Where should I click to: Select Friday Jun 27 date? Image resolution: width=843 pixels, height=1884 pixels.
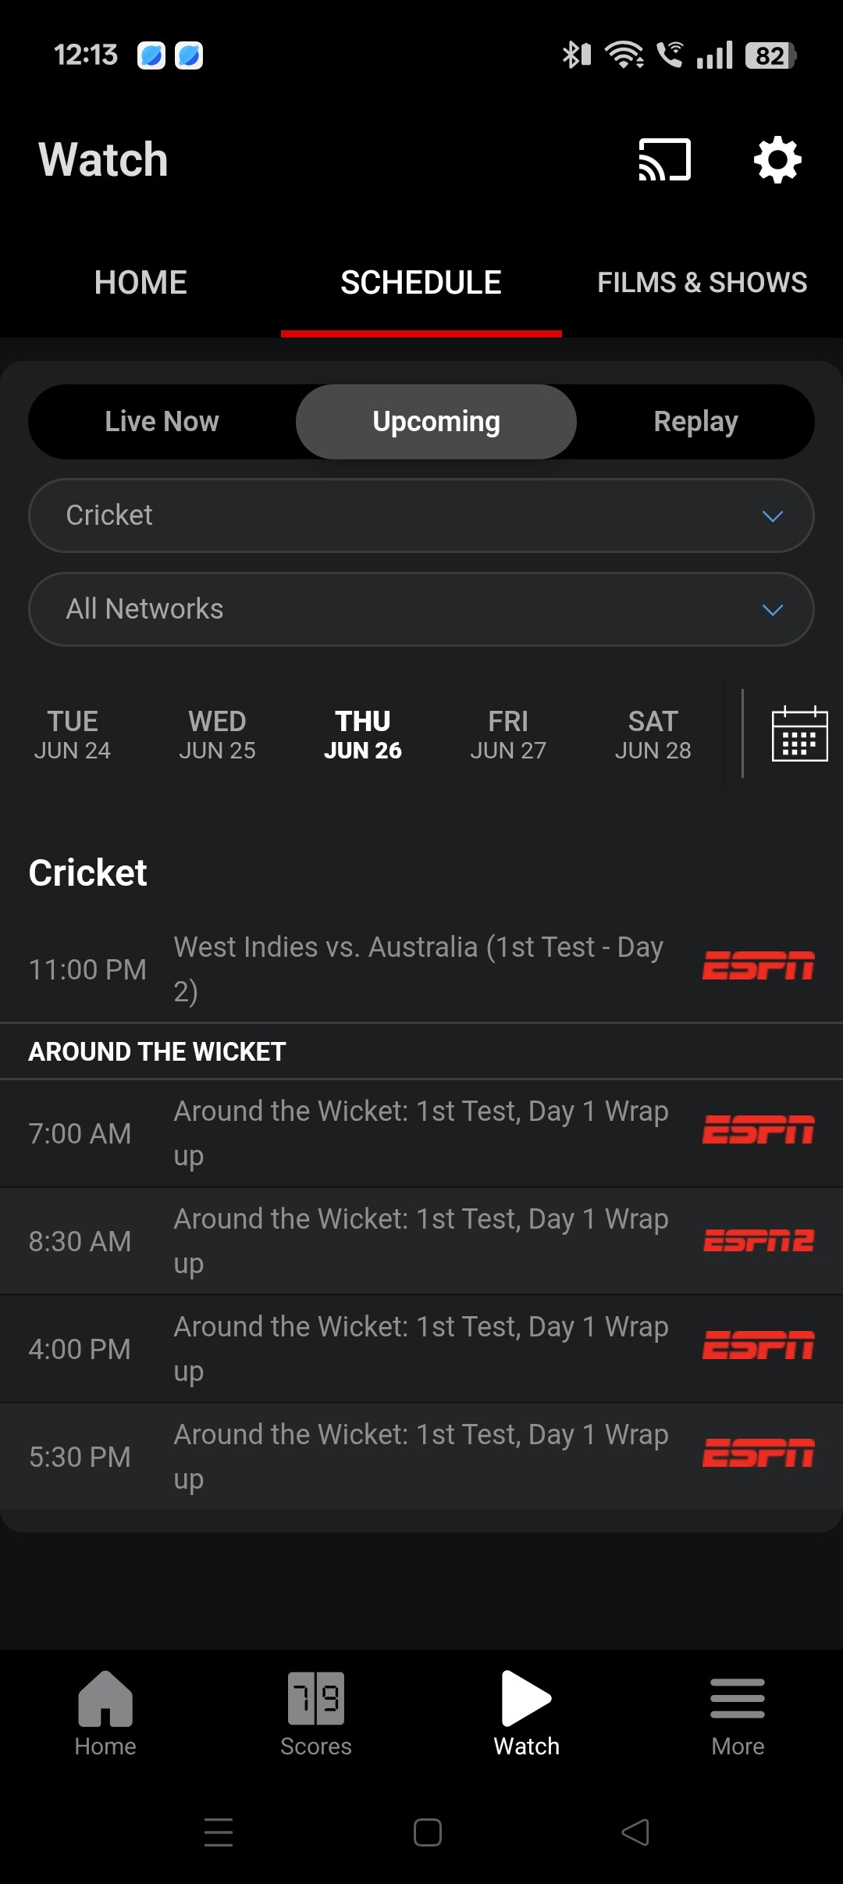[508, 734]
